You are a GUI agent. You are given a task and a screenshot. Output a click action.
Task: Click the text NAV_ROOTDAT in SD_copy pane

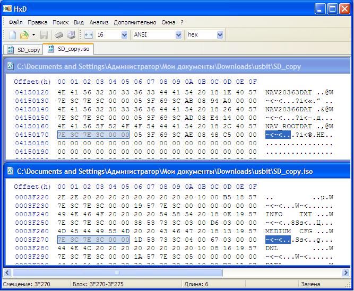tap(288, 126)
